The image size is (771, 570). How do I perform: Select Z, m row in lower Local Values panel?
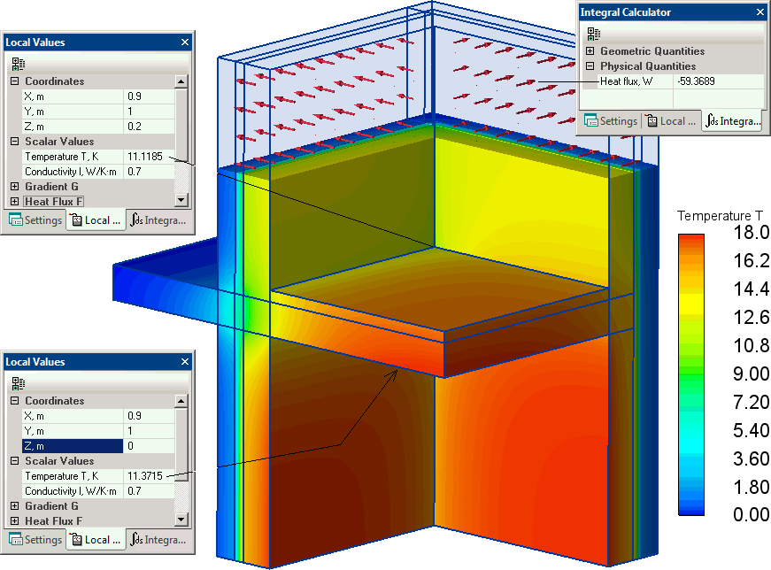[71, 446]
